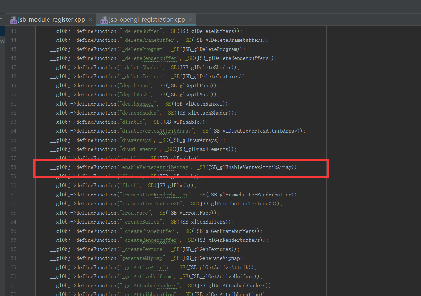421x296 pixels.
Task: Select the jsb_opengl_registration.cpp tab
Action: click(146, 20)
